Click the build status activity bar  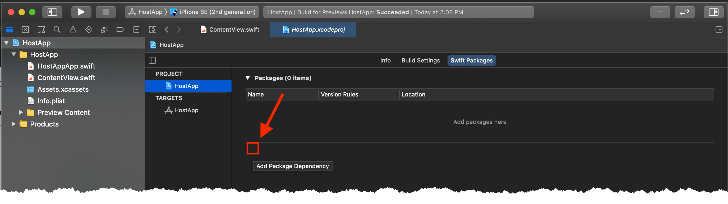click(x=398, y=12)
